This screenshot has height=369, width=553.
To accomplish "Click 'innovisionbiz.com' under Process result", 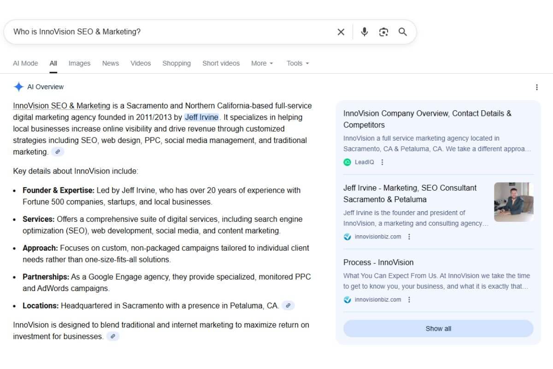I will [x=378, y=299].
